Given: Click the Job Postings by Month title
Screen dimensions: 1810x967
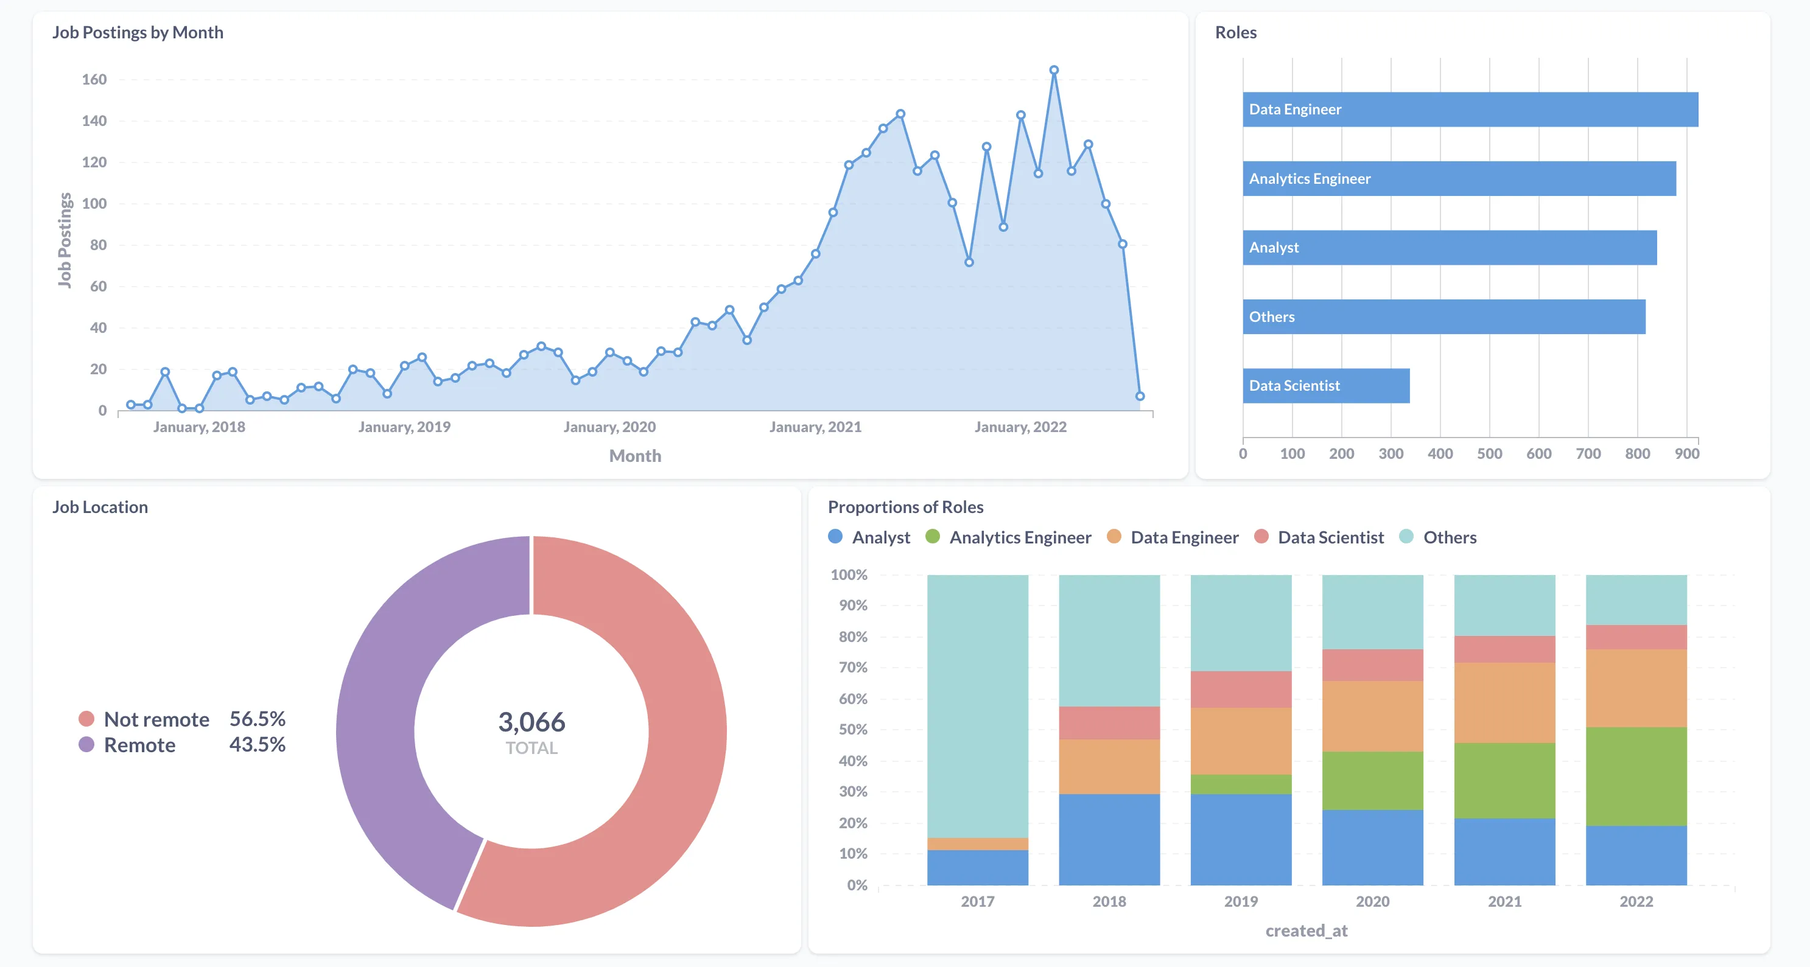Looking at the screenshot, I should (138, 32).
